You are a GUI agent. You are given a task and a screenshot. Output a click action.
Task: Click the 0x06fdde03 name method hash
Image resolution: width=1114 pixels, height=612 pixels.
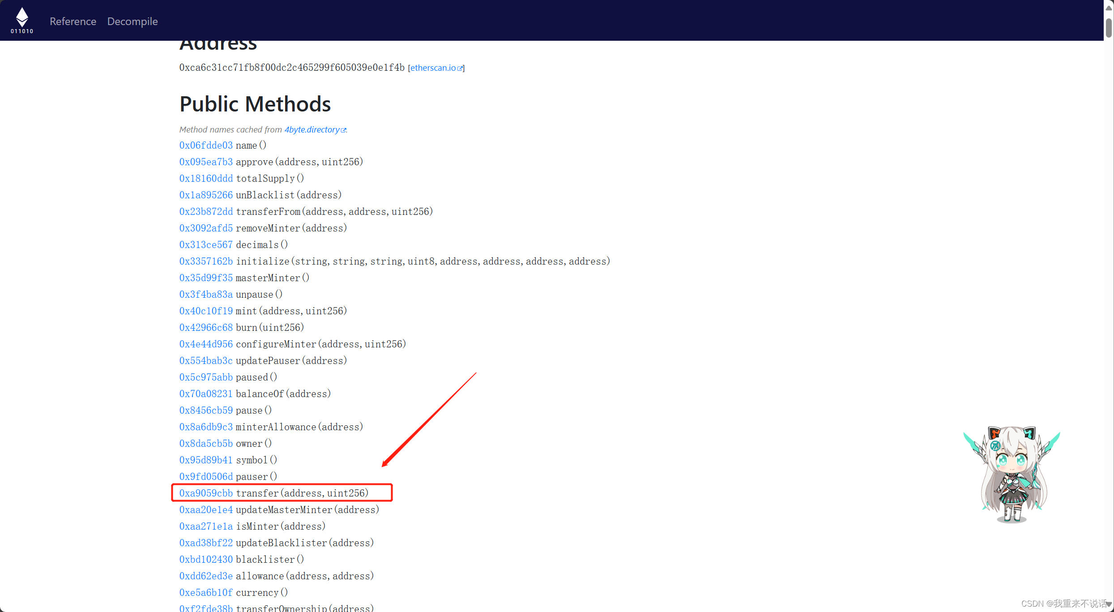click(206, 145)
